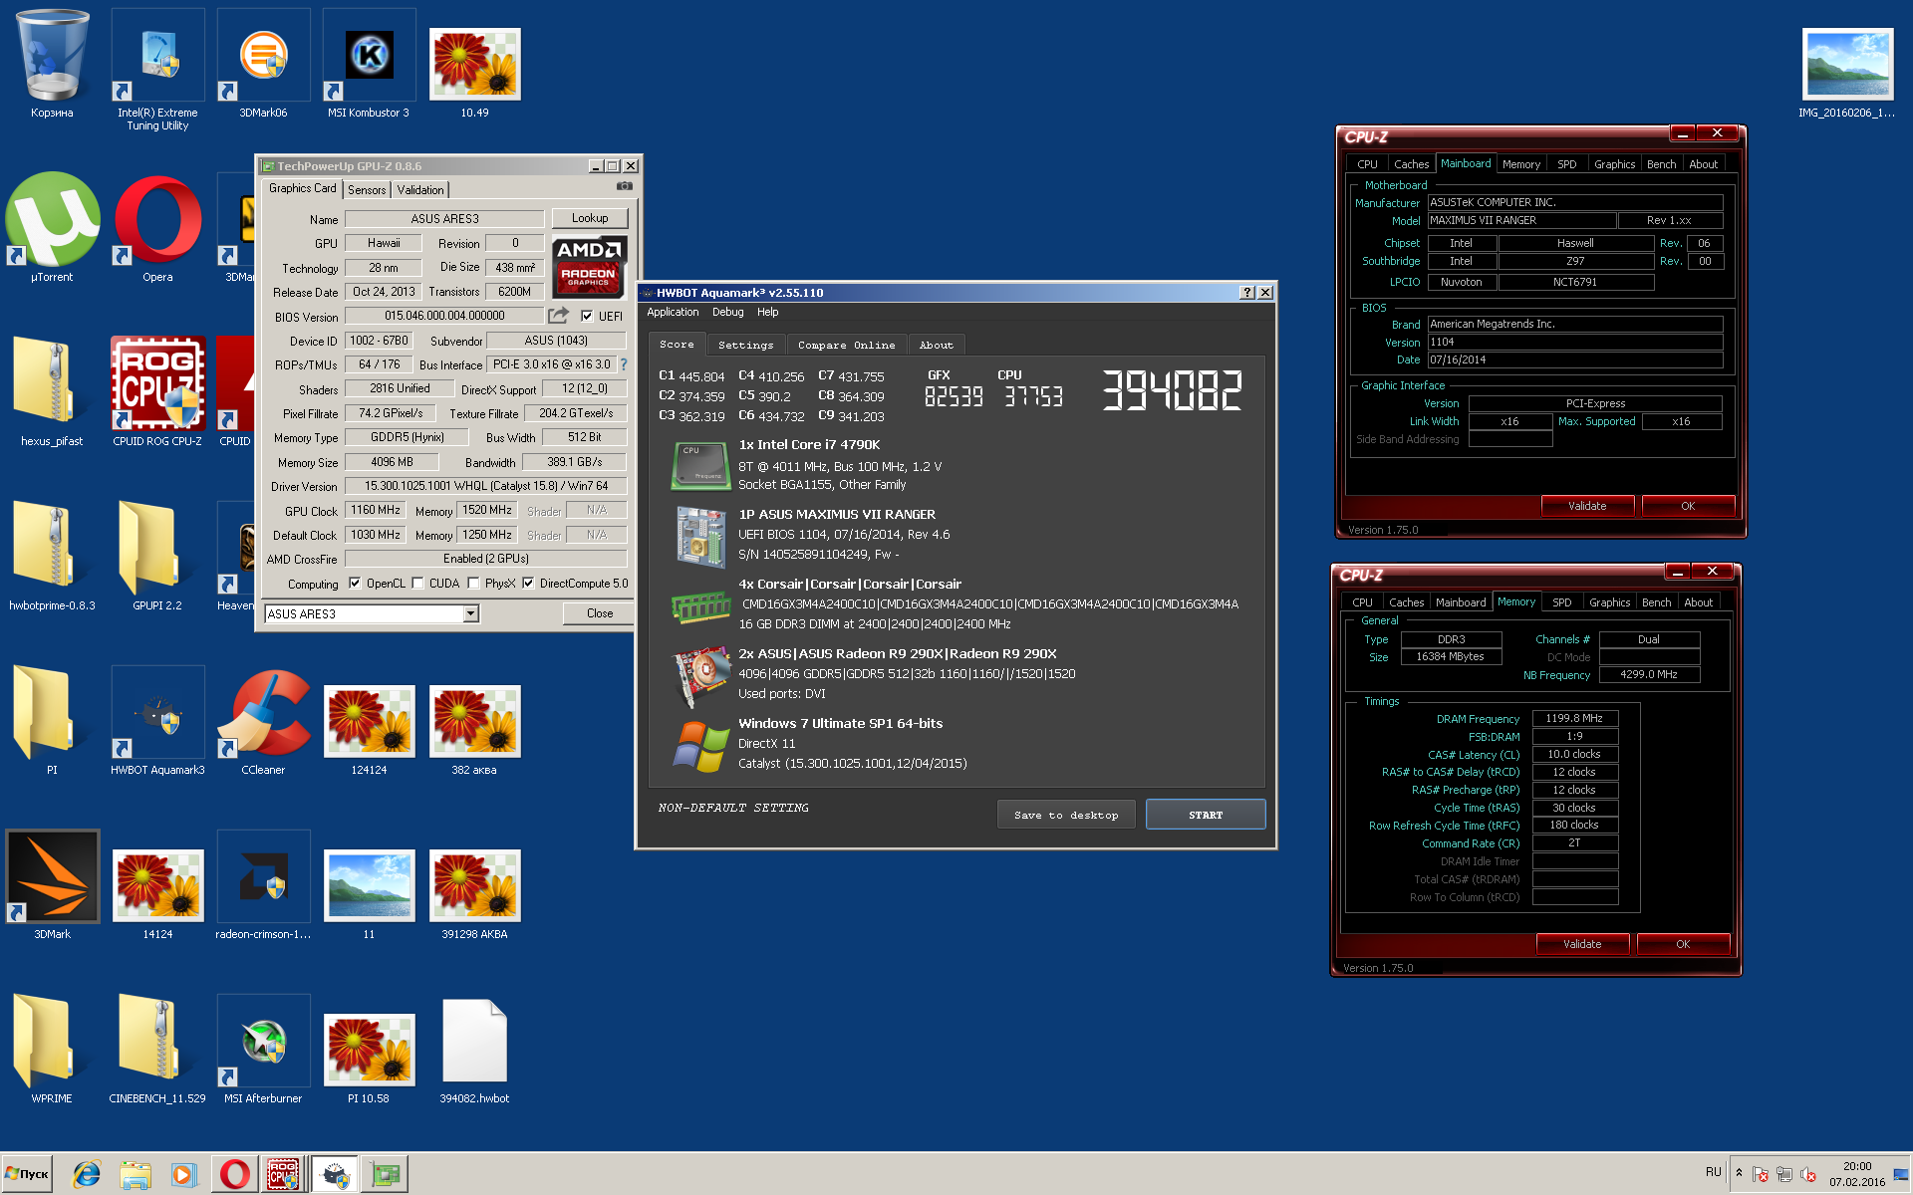Open Aquamark Application menu
The width and height of the screenshot is (1913, 1195).
click(x=673, y=312)
